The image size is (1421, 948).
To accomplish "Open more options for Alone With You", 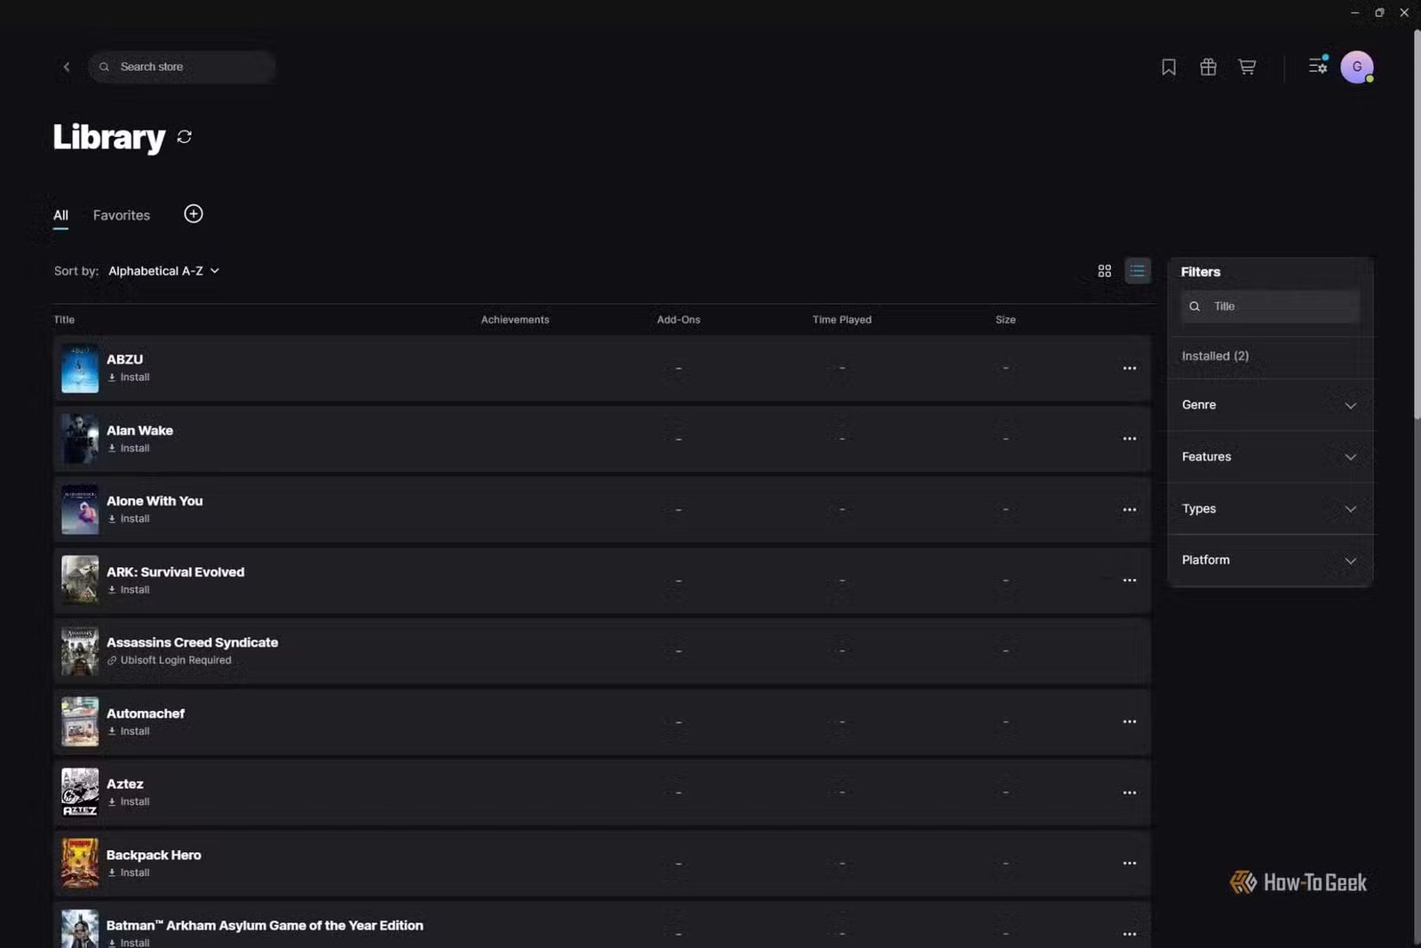I will [x=1130, y=510].
